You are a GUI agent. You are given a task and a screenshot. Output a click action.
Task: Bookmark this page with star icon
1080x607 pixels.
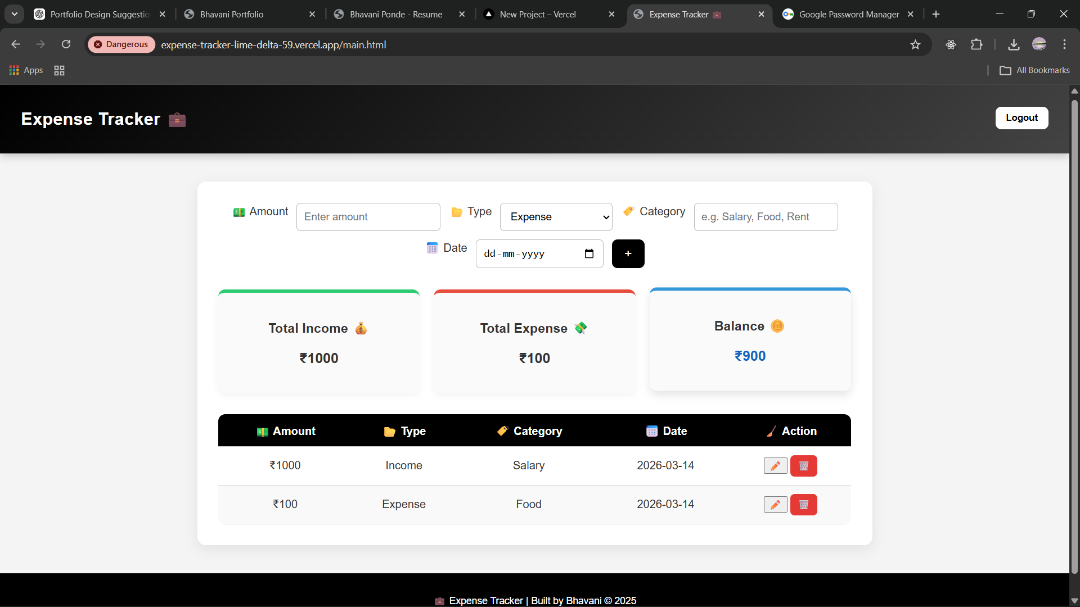click(x=915, y=44)
